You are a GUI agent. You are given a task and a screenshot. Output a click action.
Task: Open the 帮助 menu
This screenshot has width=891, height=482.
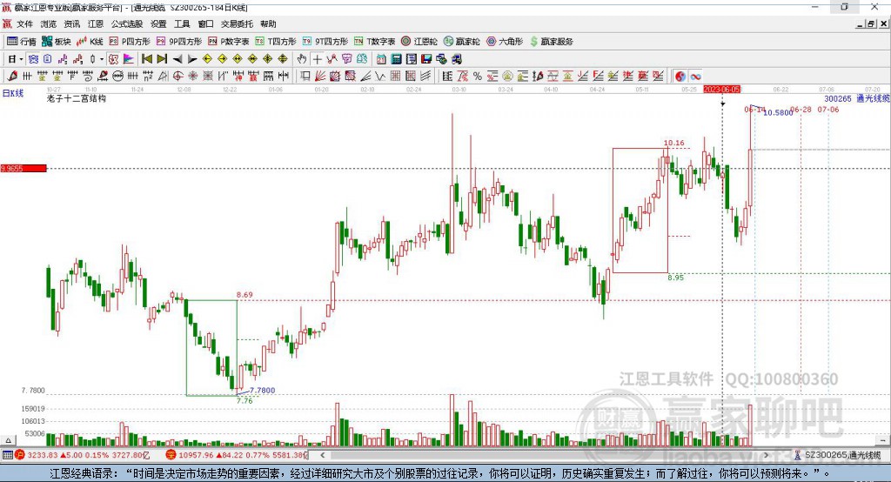point(268,23)
